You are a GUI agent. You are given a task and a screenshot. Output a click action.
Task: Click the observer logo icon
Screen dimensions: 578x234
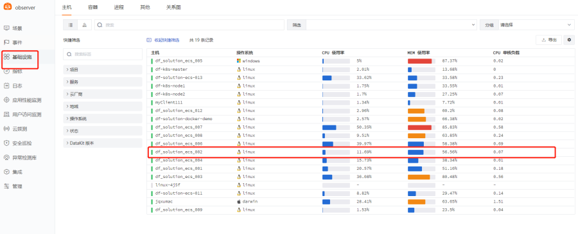8,7
